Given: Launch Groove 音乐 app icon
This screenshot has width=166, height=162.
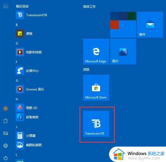Looking at the screenshot, I should (20, 89).
